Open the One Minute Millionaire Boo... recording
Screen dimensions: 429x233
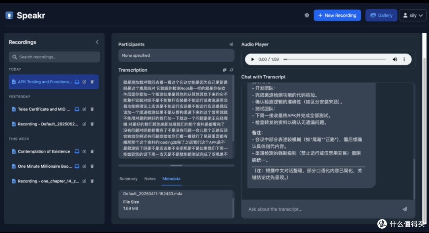(x=45, y=166)
